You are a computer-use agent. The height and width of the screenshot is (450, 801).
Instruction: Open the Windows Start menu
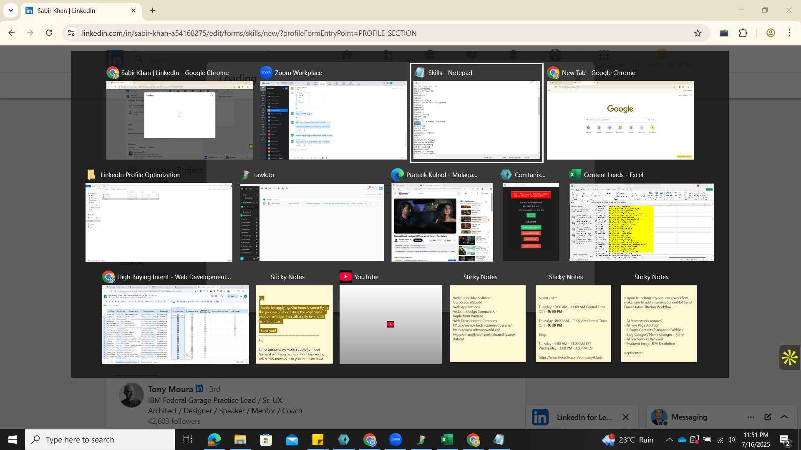point(13,440)
